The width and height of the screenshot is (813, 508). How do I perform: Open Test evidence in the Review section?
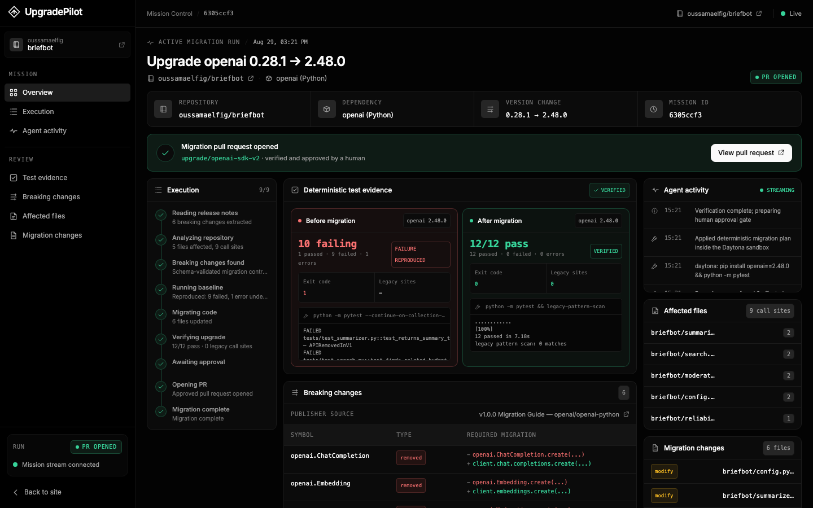pos(67,178)
